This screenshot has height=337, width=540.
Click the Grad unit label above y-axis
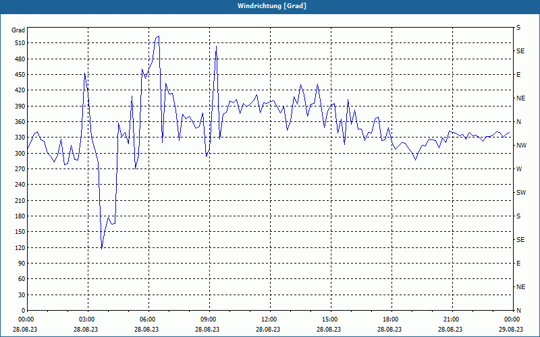(18, 30)
